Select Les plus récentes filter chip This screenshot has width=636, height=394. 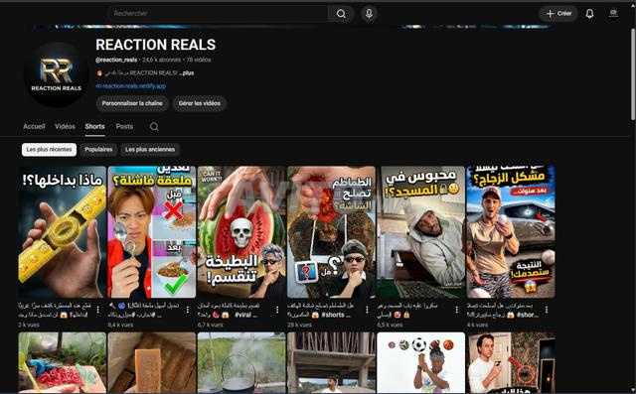49,150
